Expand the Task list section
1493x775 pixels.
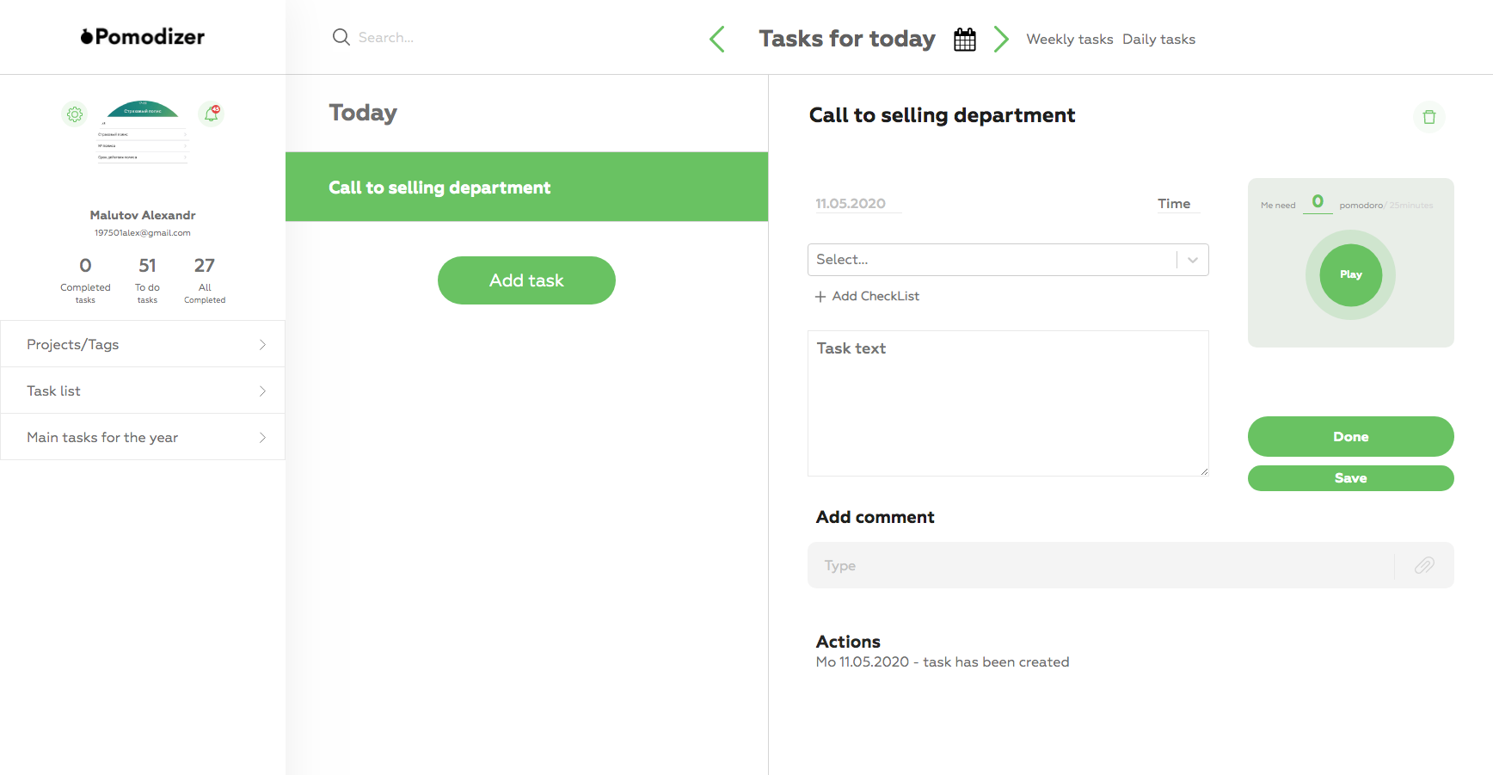pyautogui.click(x=143, y=391)
